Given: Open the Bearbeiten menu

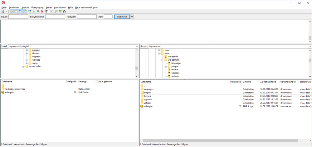Looking at the screenshot, I should click(14, 8).
